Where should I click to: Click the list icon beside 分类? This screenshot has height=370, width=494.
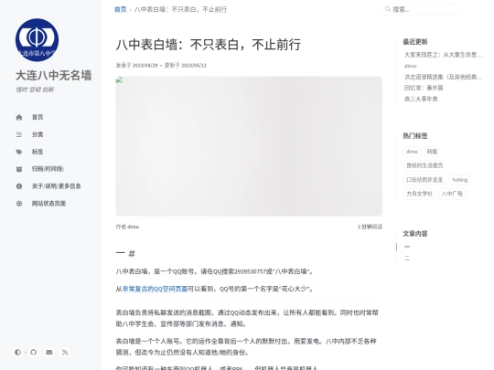coord(19,134)
